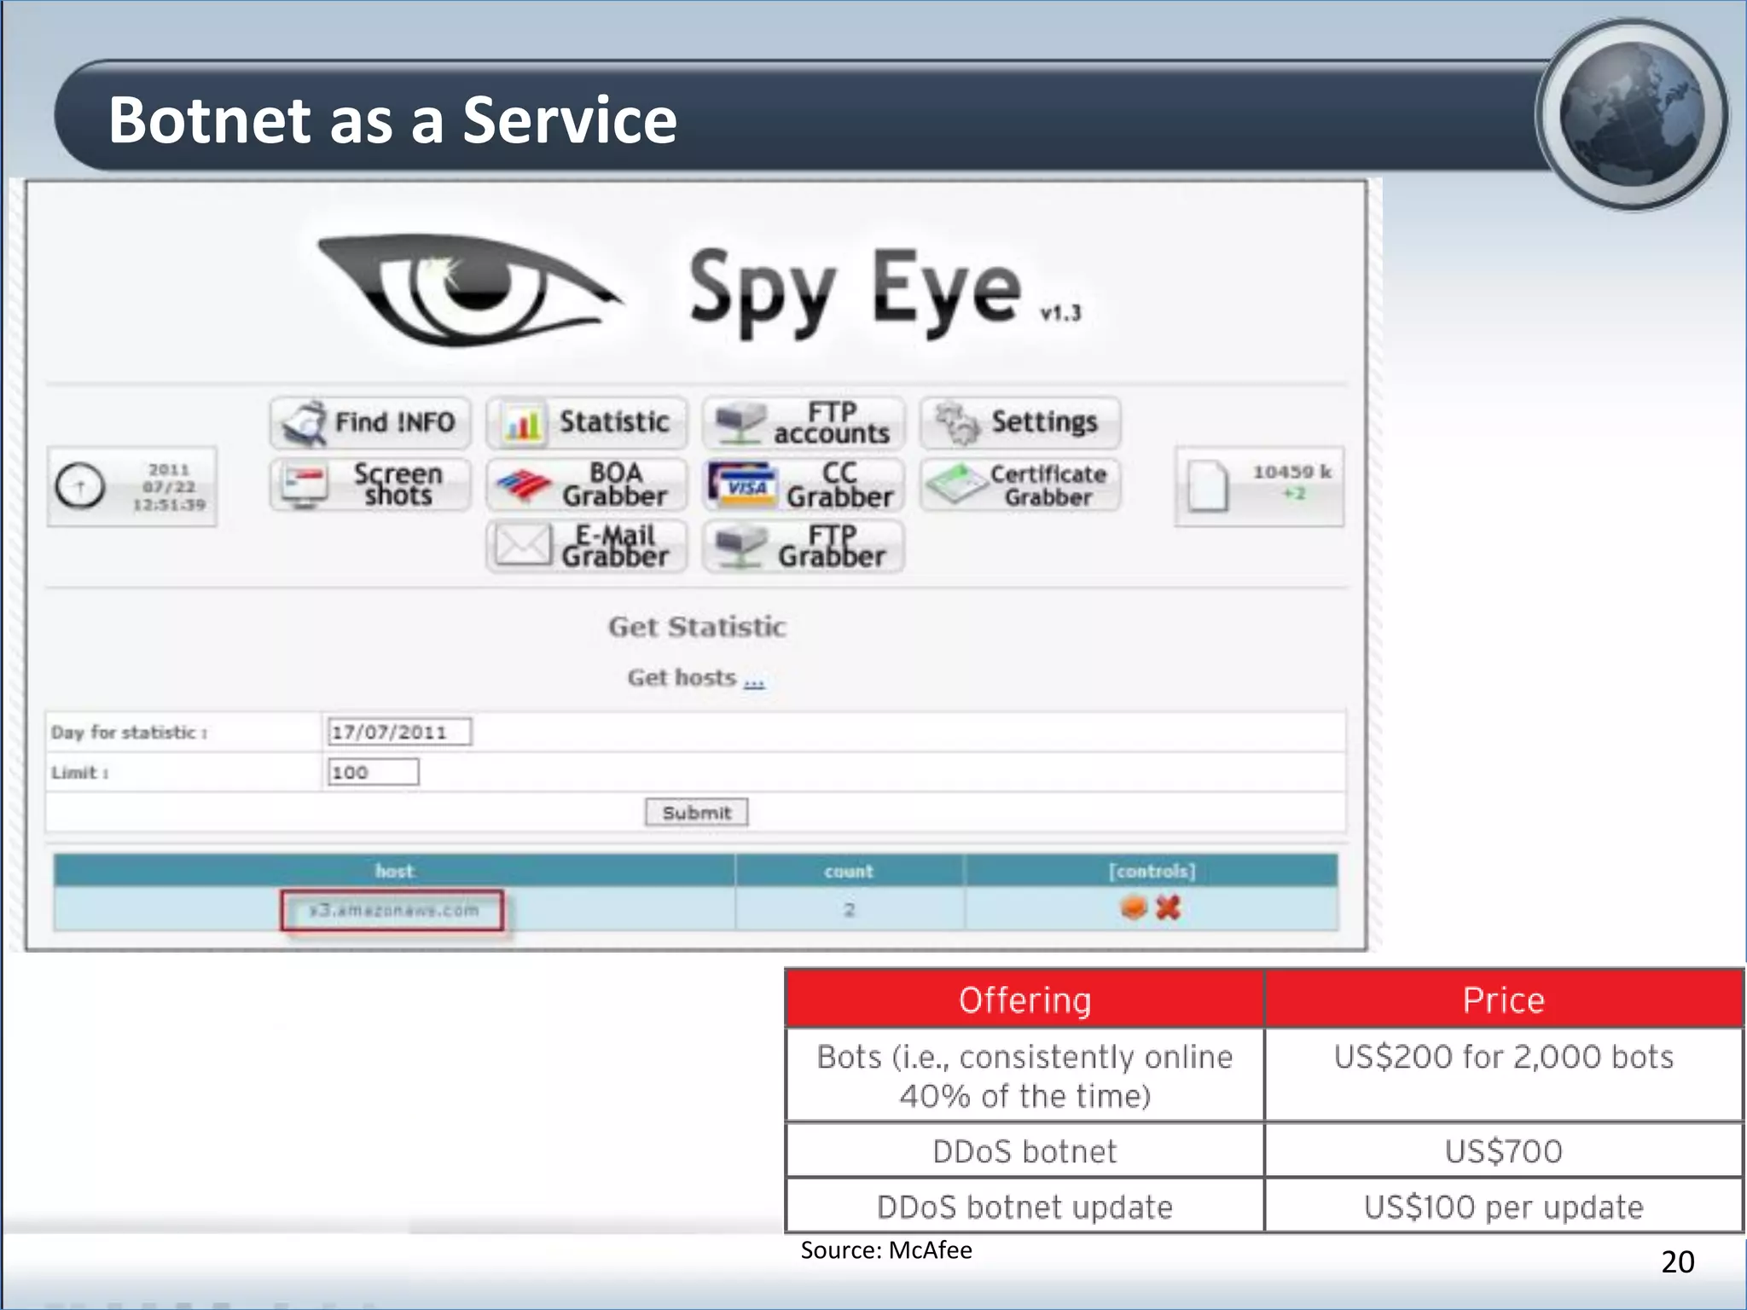Click the 'Source: McAfee' caption

coord(886,1250)
